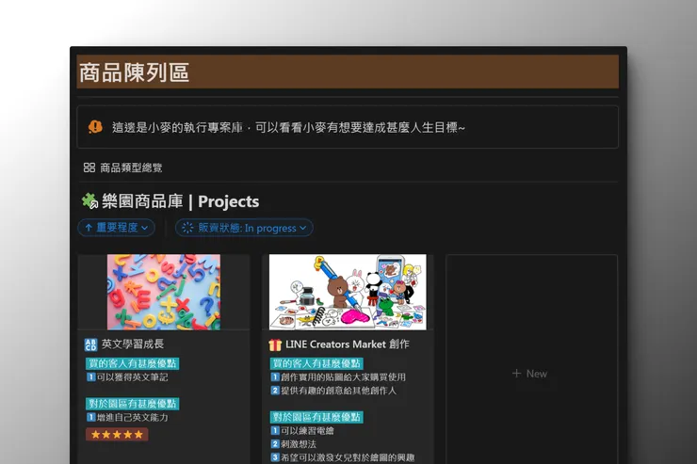Click 買的客人有甚麼優點 on LINE Creators card
This screenshot has height=464, width=697.
316,363
